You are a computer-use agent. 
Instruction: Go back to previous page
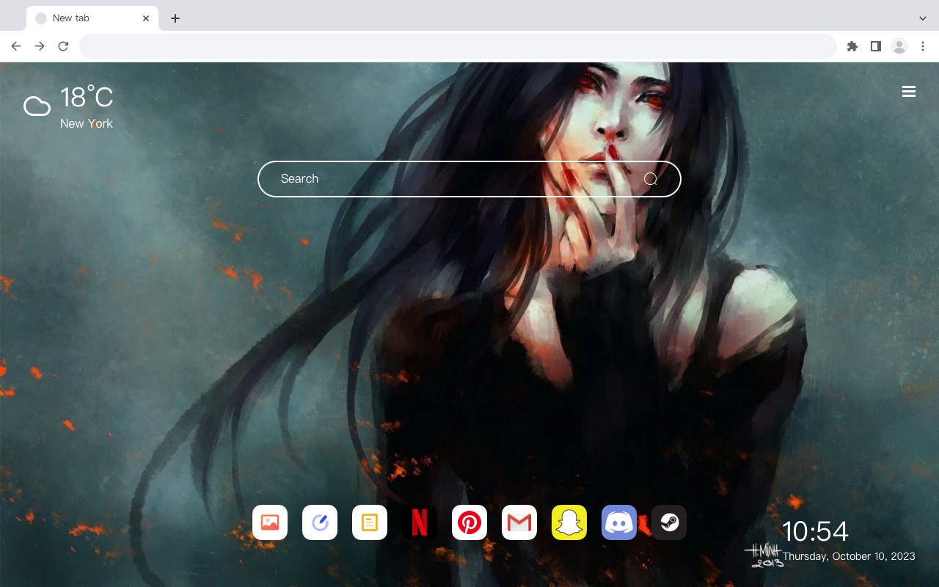tap(16, 46)
